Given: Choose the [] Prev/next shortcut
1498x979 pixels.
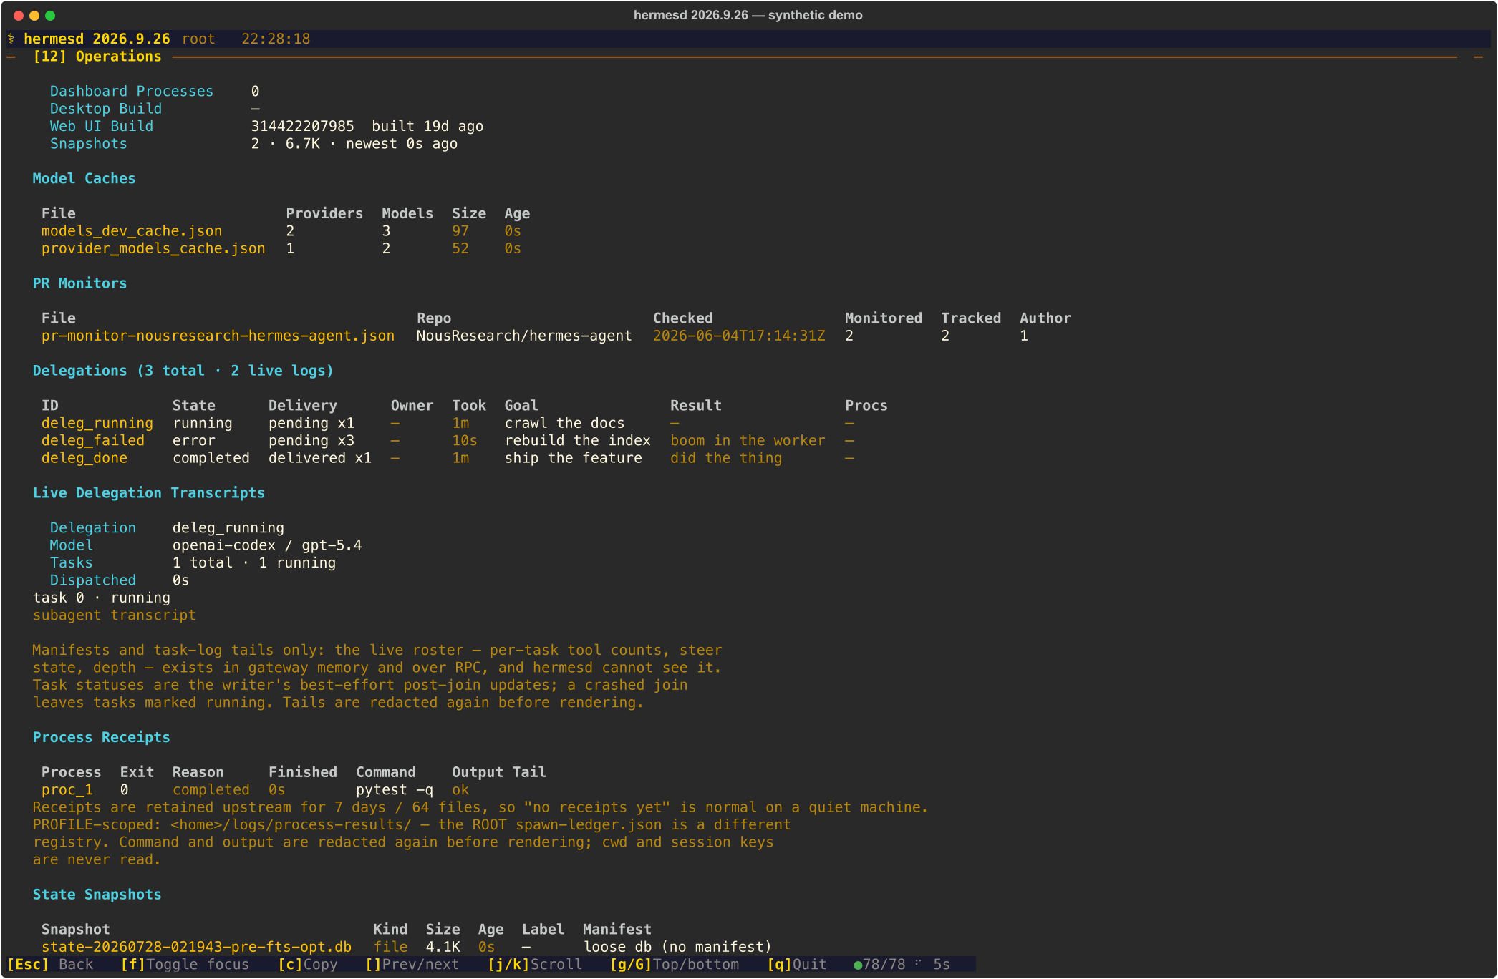Looking at the screenshot, I should [412, 964].
